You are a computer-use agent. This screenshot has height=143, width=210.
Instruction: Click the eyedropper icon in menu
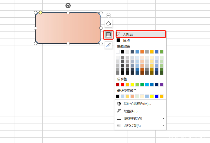[x=119, y=111]
